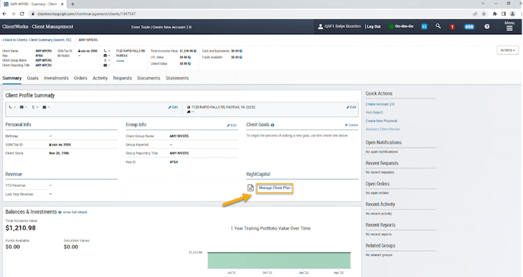Open the Orders tab

click(x=80, y=78)
